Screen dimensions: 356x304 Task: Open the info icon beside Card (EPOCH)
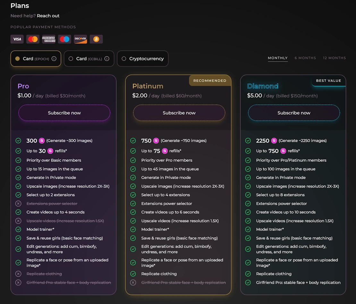(54, 59)
